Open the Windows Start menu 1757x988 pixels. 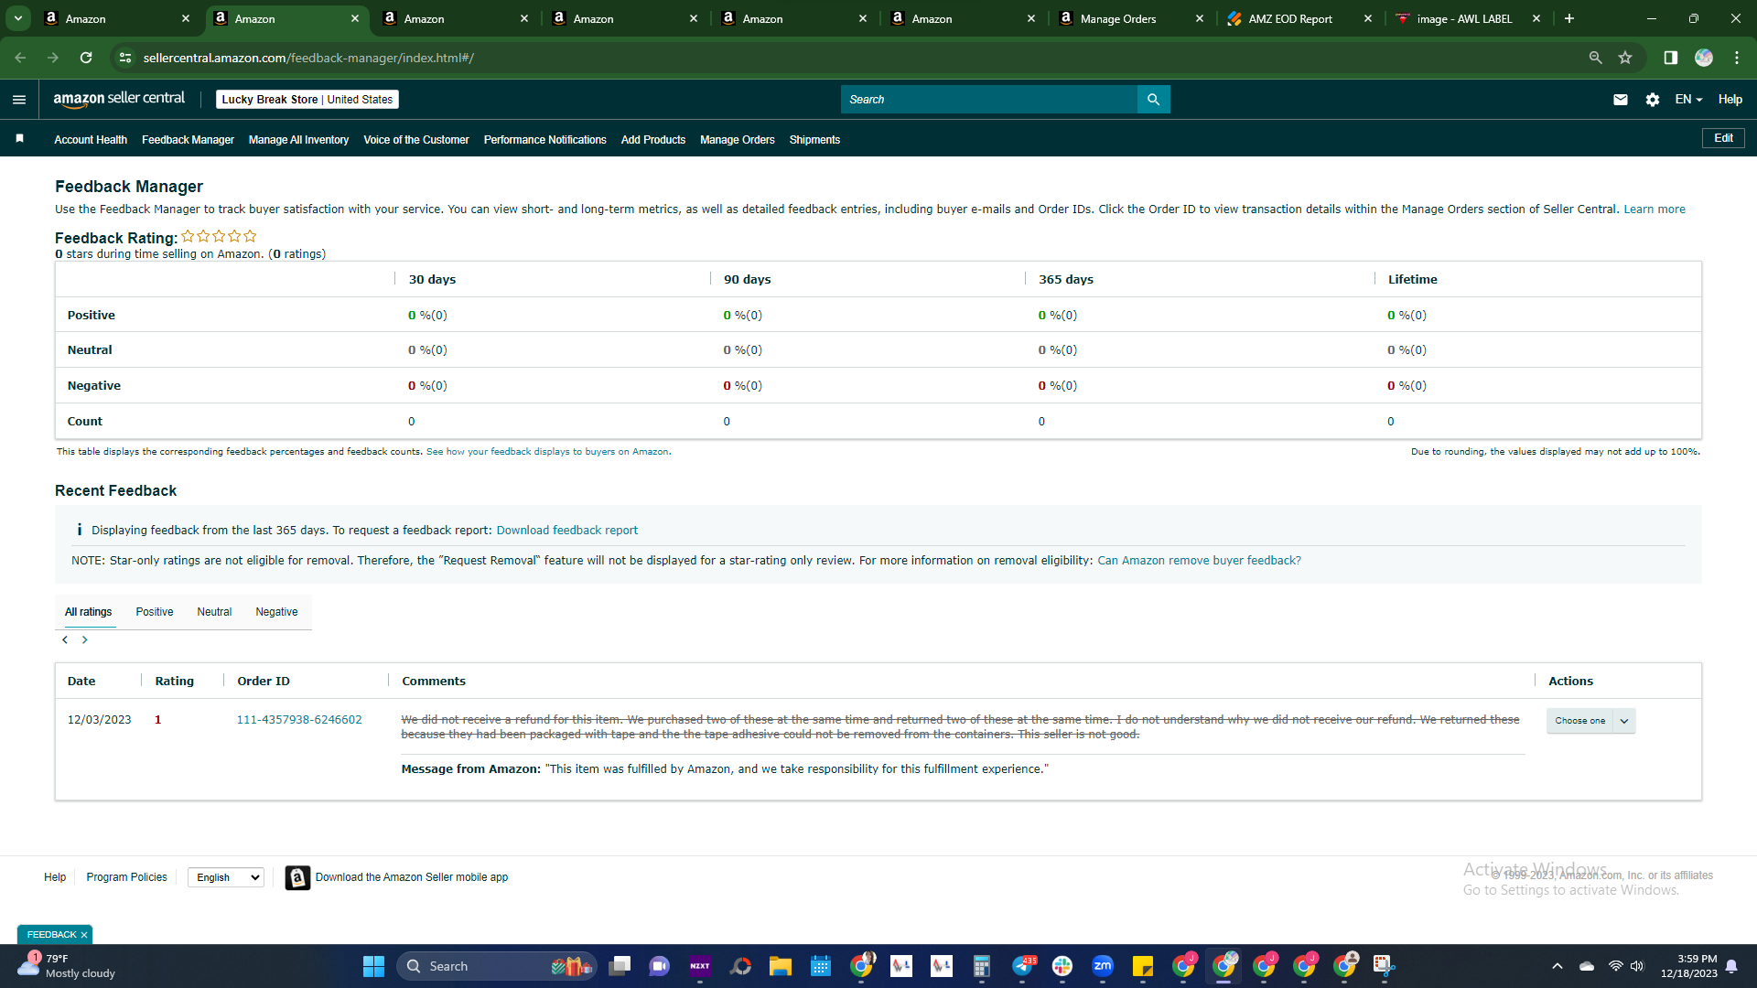click(373, 966)
